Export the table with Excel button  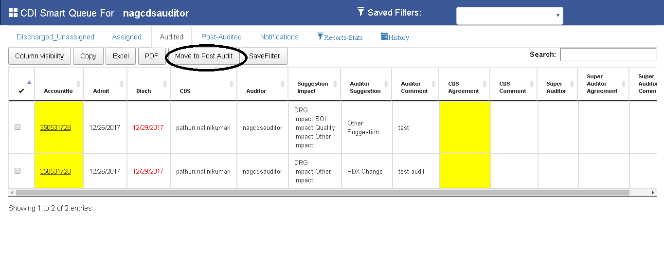[121, 56]
